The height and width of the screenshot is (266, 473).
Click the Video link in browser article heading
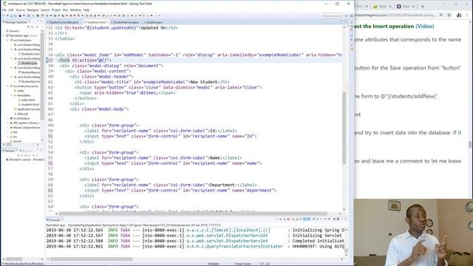425,27
